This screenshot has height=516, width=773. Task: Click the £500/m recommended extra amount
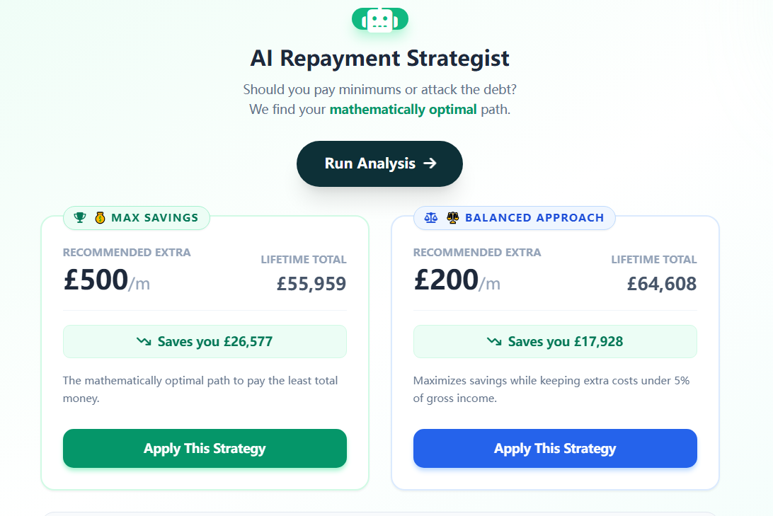tap(106, 281)
